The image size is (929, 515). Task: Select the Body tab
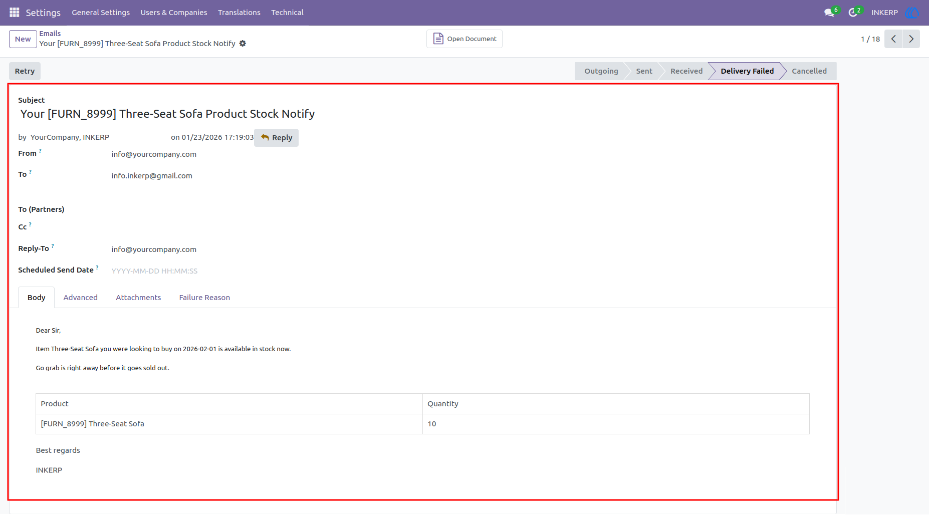(x=37, y=298)
